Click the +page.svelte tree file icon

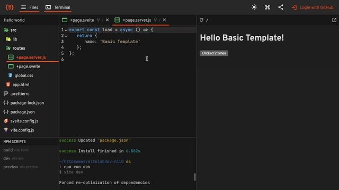click(x=11, y=66)
